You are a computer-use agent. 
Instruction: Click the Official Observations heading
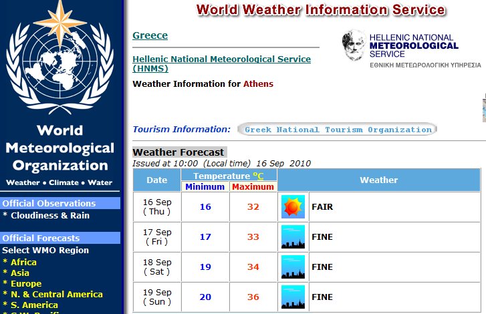coord(60,203)
